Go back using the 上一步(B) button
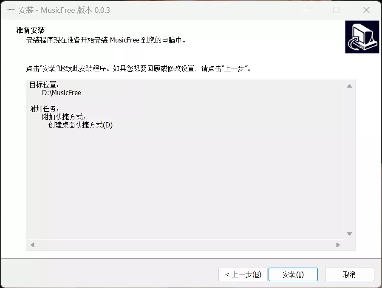 pos(243,274)
